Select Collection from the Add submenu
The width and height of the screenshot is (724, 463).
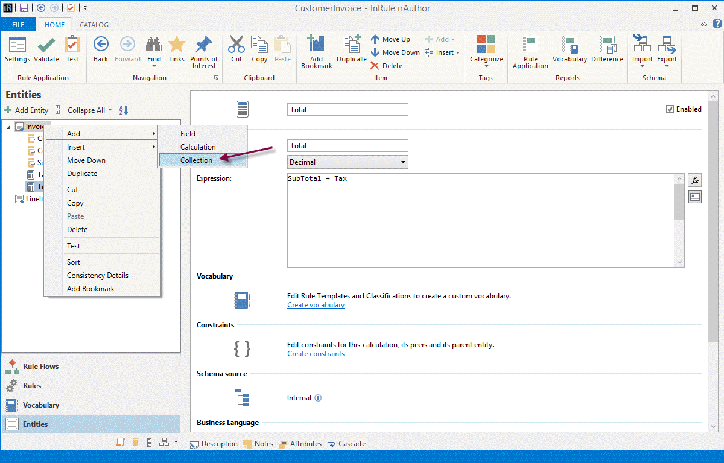197,160
